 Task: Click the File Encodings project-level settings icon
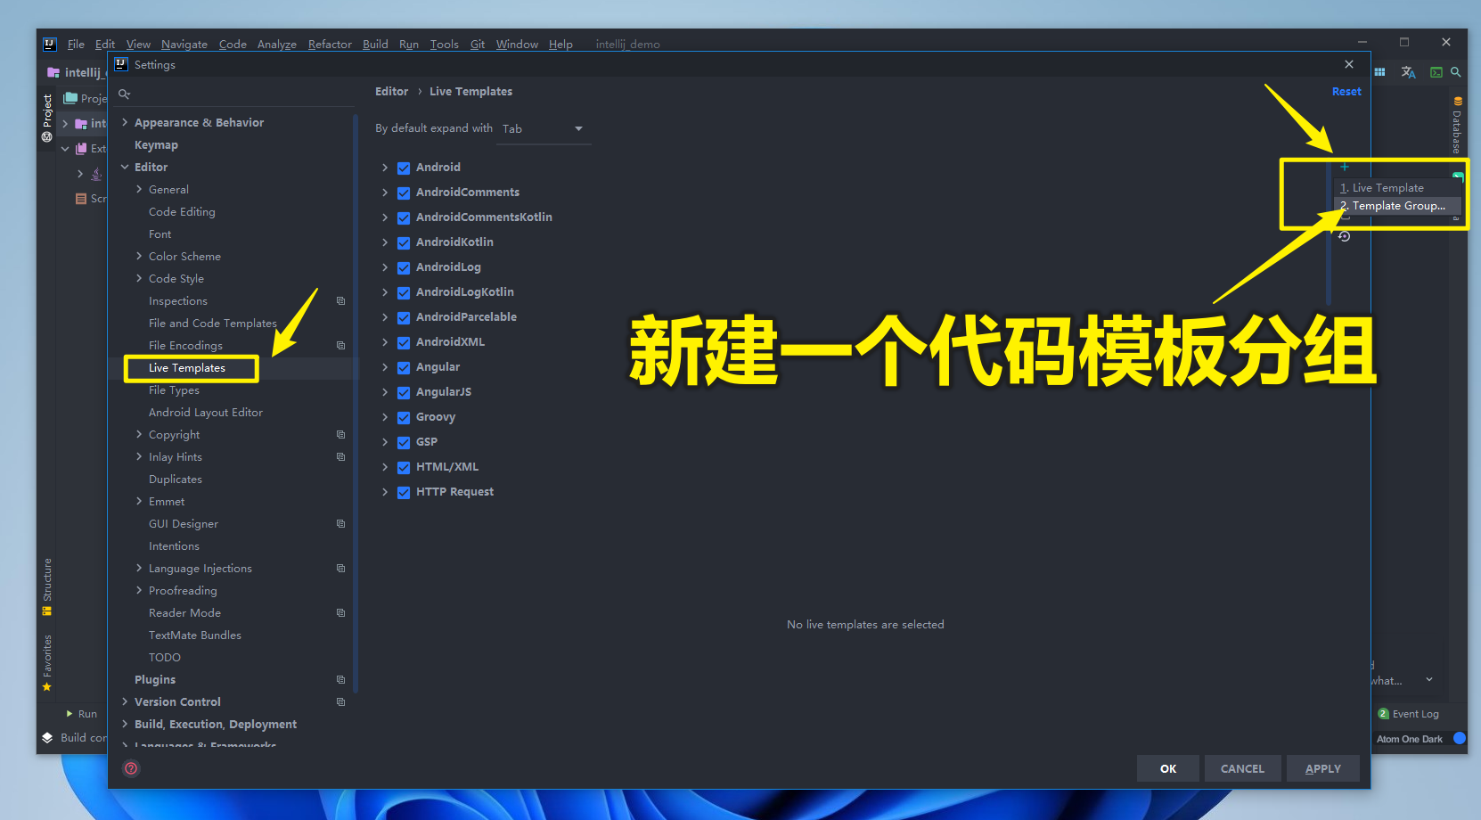(340, 346)
